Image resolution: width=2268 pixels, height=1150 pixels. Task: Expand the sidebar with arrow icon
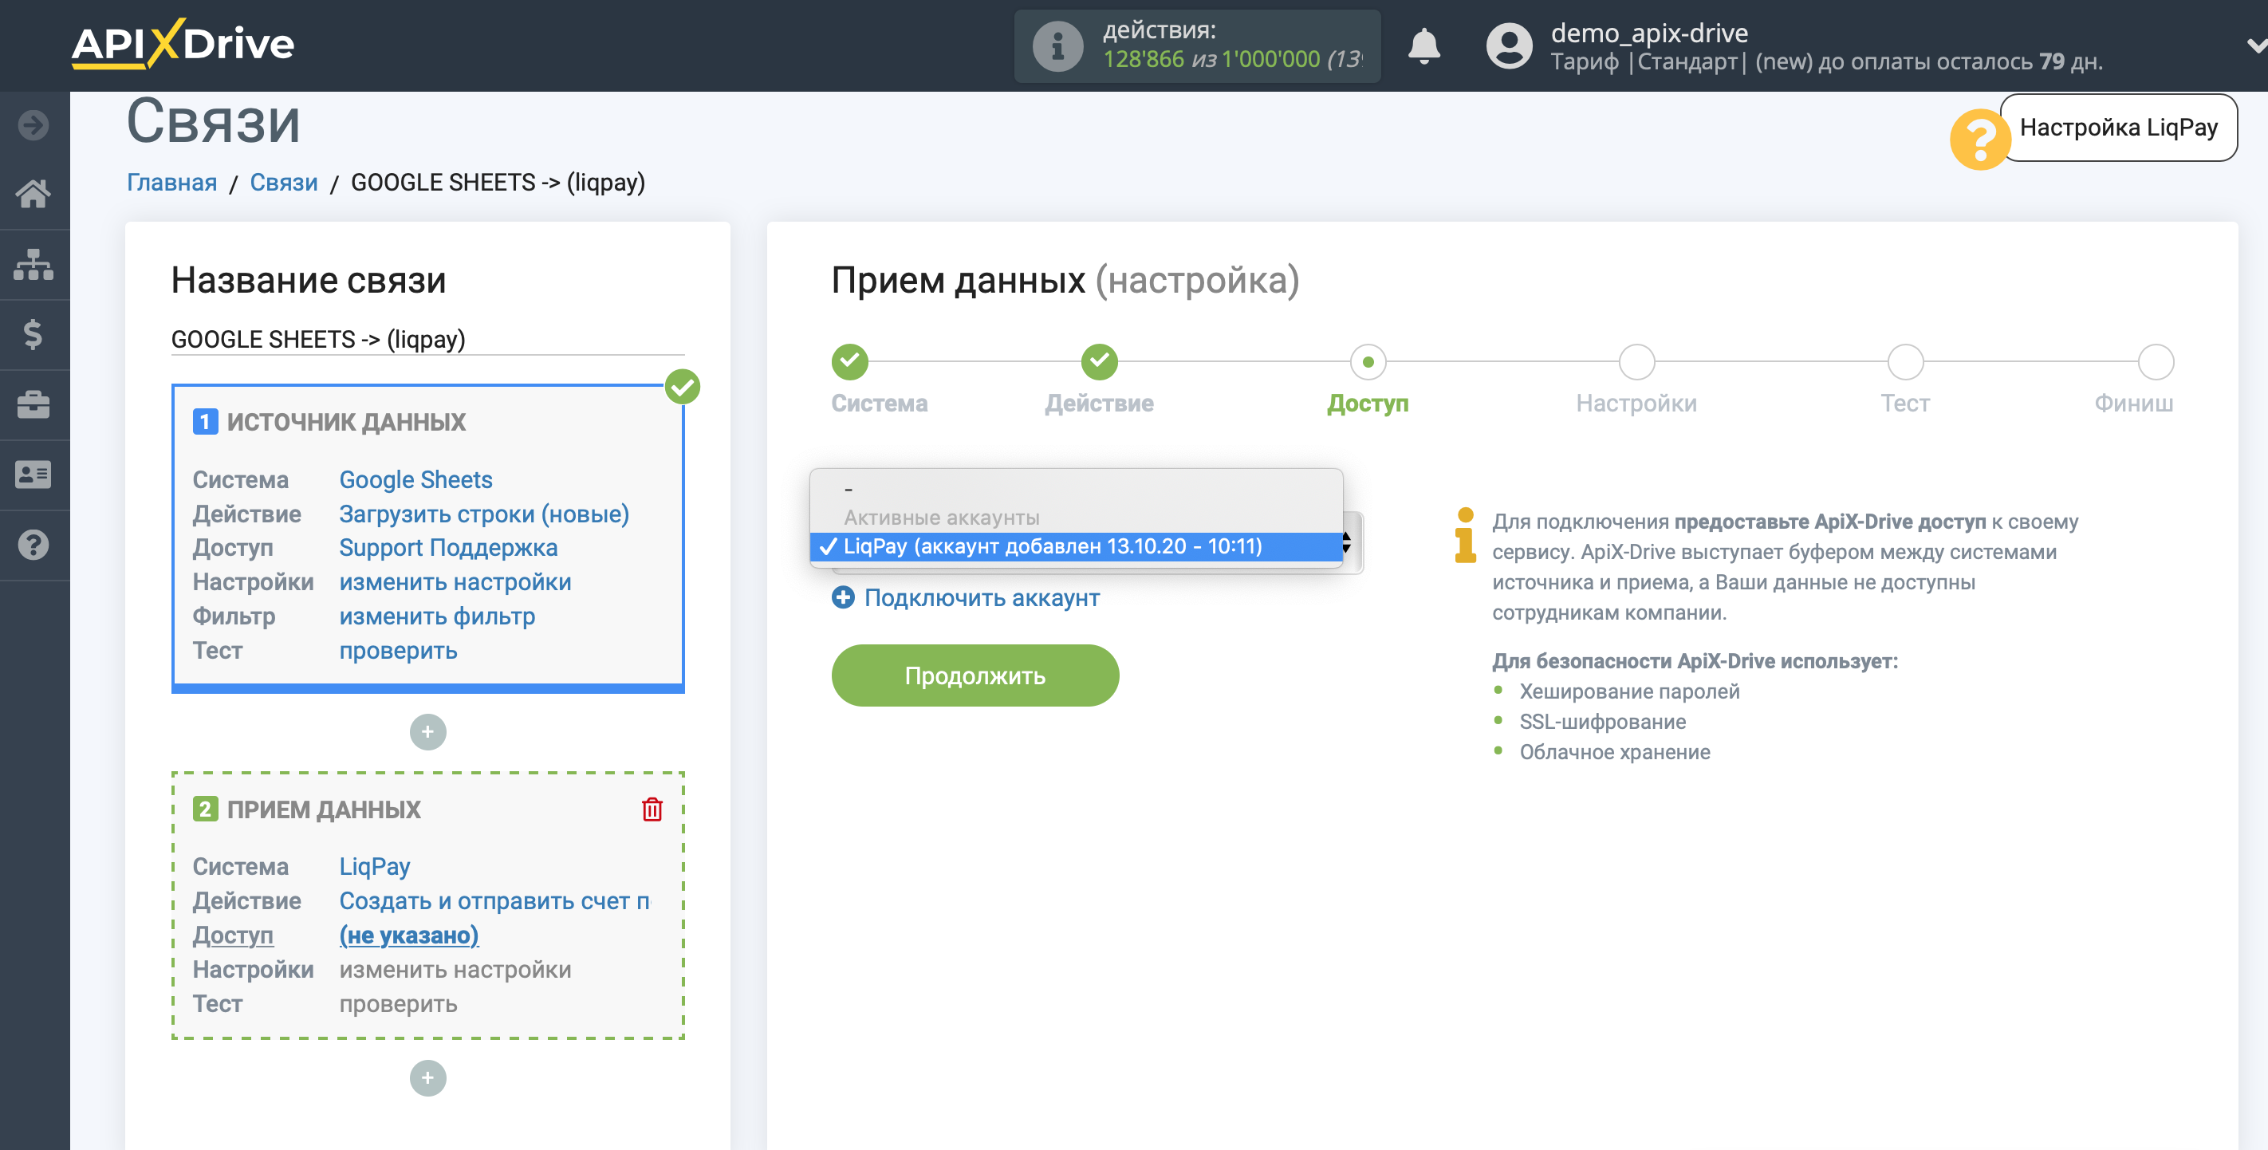(33, 125)
